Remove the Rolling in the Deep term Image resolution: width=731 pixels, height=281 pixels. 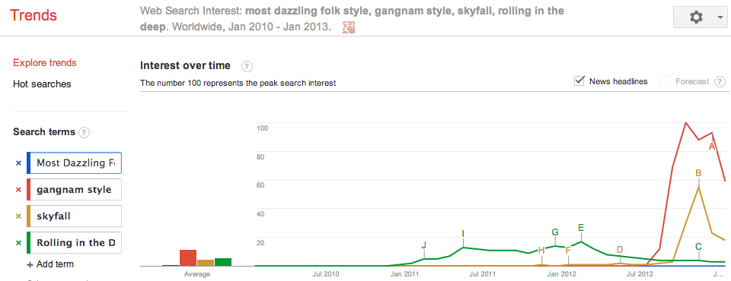[18, 243]
